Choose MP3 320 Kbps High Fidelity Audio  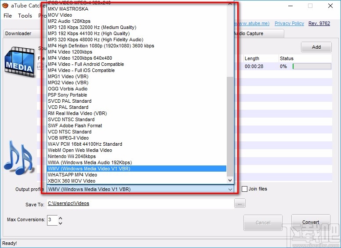pos(137,40)
